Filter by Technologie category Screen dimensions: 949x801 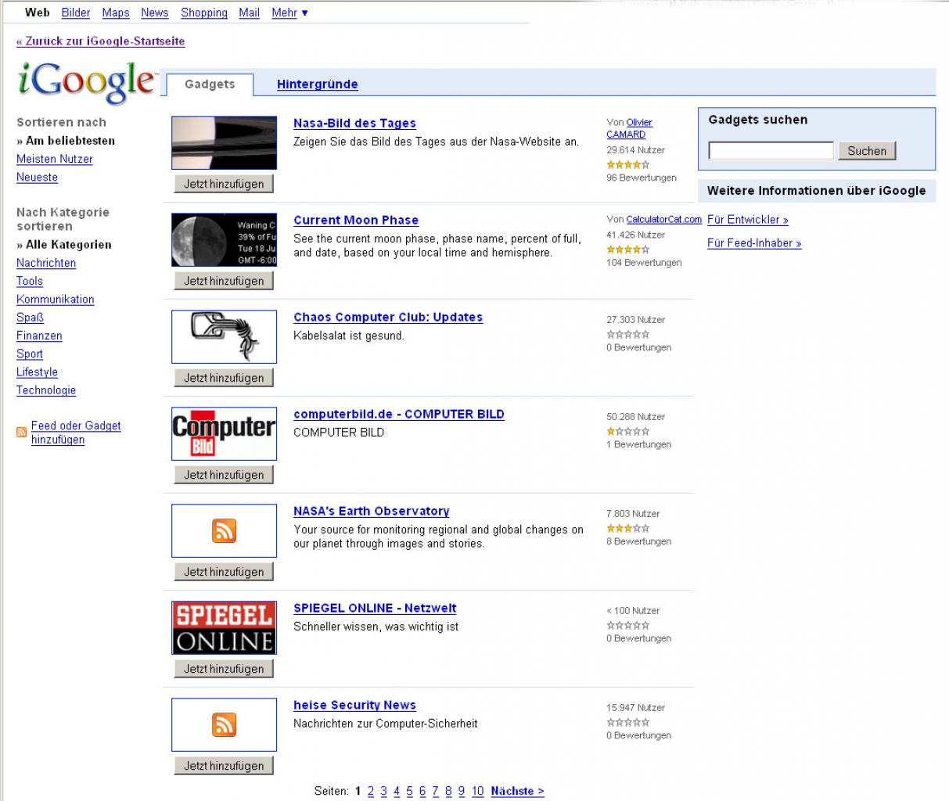tap(46, 390)
